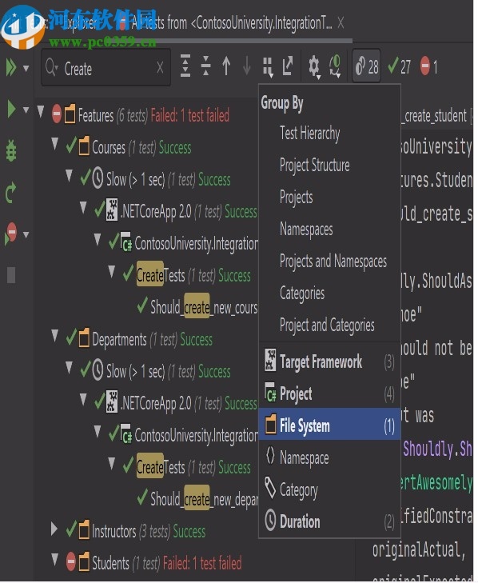The image size is (478, 583).
Task: Select Instructors 3 tests Success row
Action: (136, 531)
